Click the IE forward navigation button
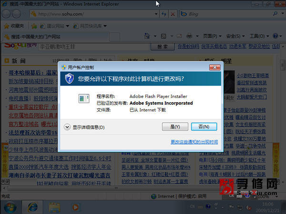 point(16,14)
